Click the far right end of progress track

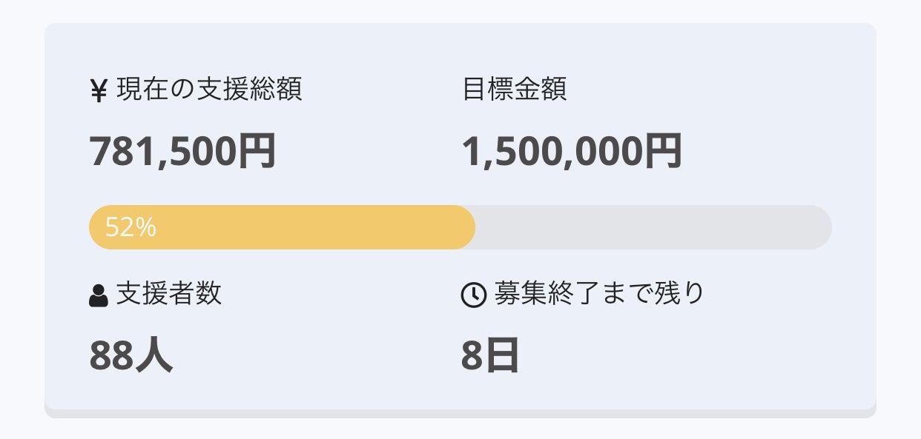tap(823, 227)
